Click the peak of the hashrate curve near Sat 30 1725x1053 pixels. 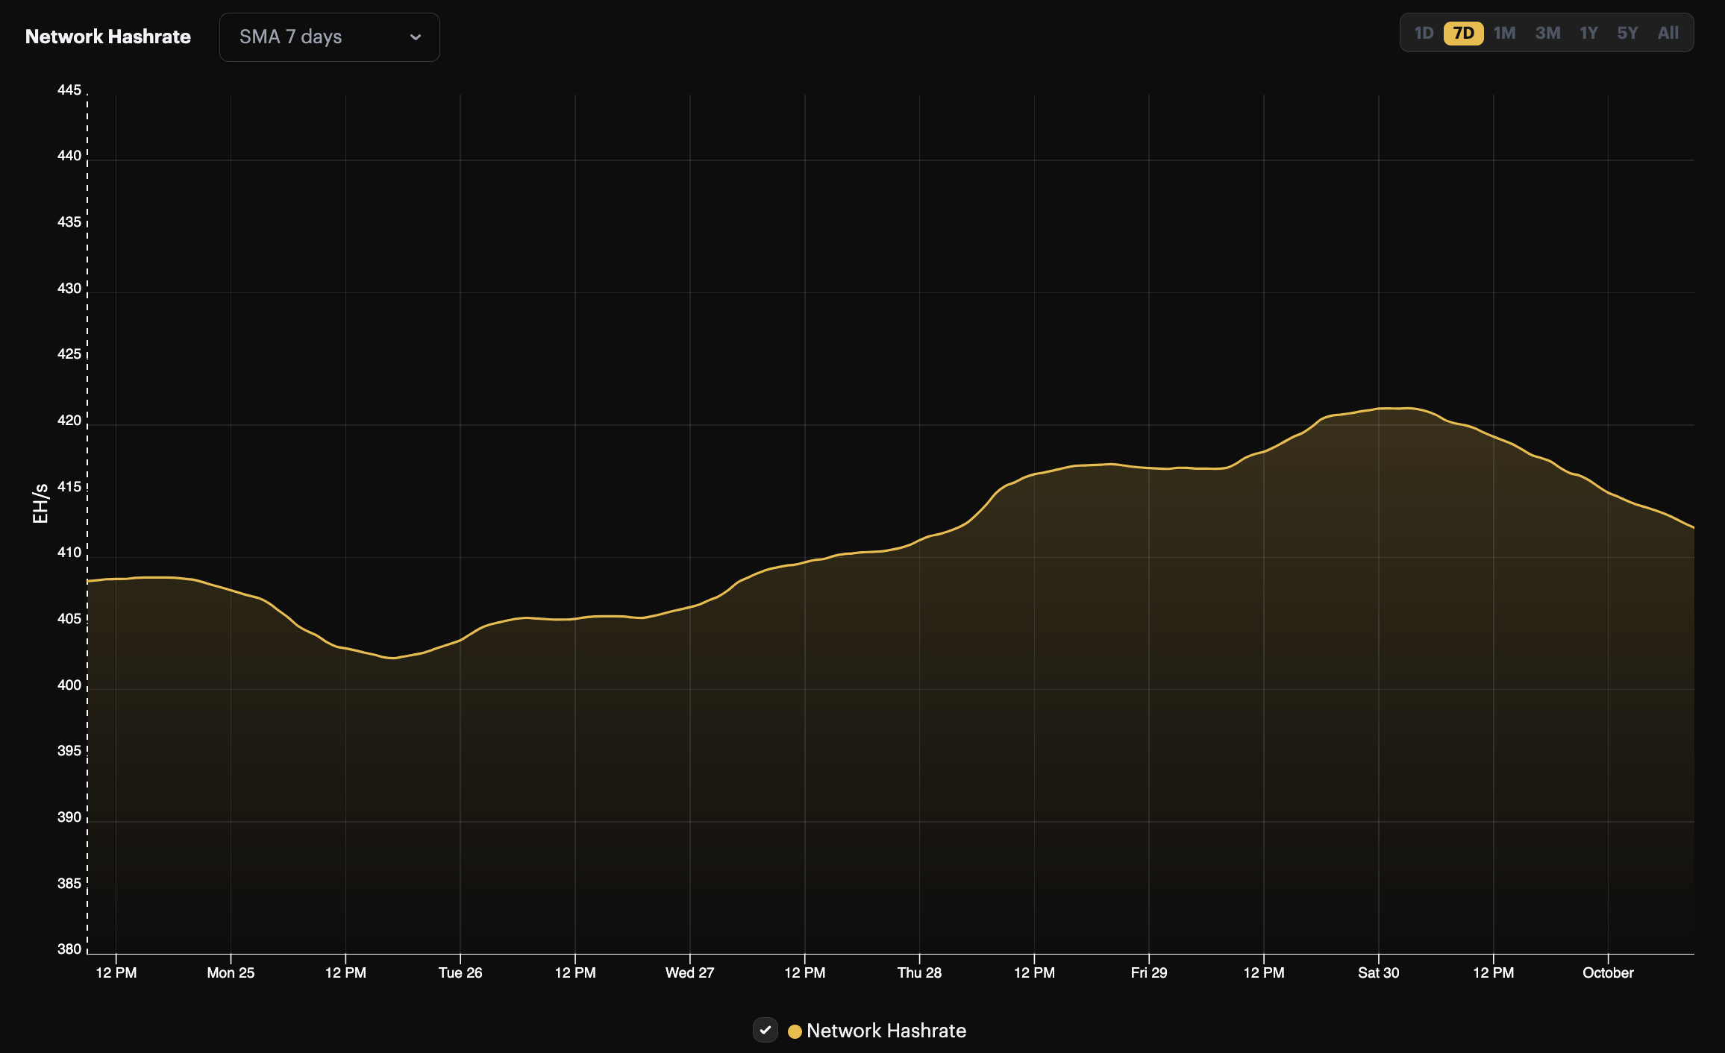click(1395, 409)
